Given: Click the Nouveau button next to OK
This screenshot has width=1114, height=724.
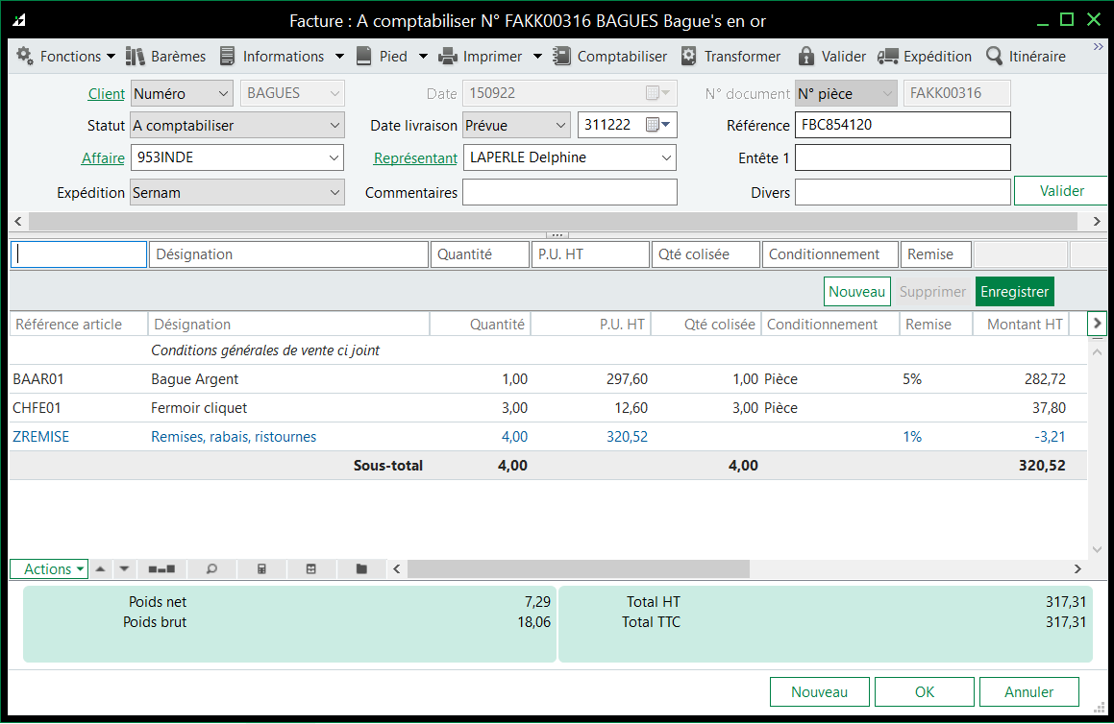Looking at the screenshot, I should pos(819,692).
